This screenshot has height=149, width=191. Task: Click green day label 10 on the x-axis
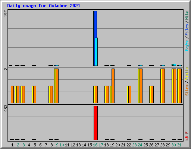62,145
